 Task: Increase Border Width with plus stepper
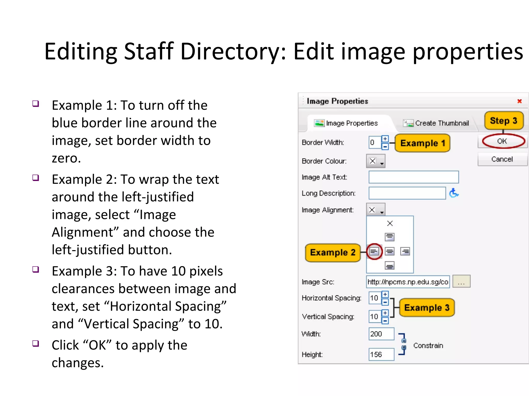[385, 139]
